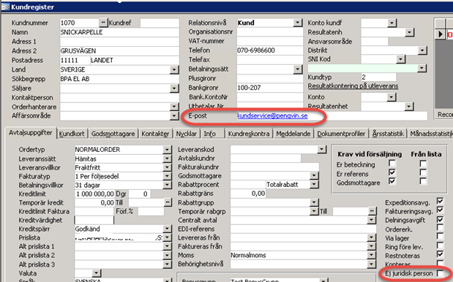Expand the Leveransvillkor dropdown showing Fraktfritt
The image size is (453, 282).
[167, 167]
